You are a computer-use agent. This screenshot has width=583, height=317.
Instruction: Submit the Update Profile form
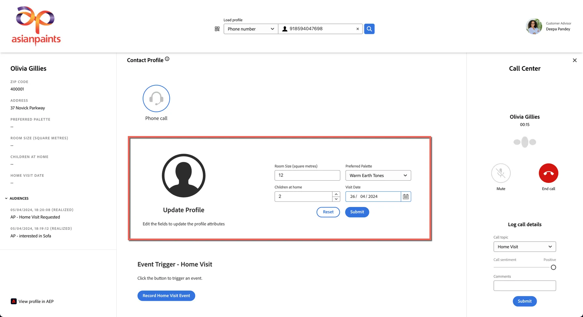coord(357,212)
